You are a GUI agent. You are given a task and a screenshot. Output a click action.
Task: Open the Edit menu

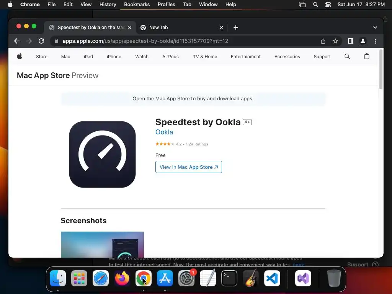coord(68,4)
